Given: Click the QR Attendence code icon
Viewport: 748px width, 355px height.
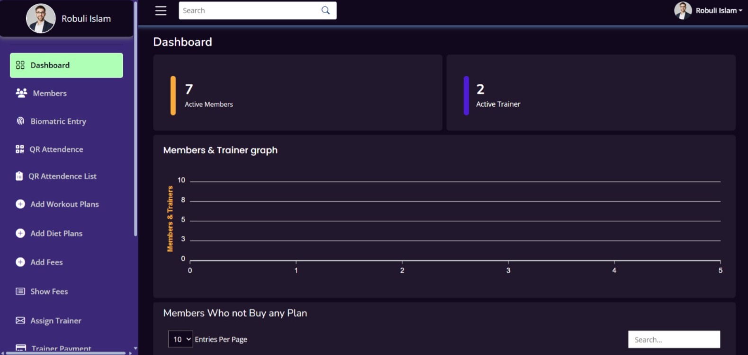Looking at the screenshot, I should 19,149.
